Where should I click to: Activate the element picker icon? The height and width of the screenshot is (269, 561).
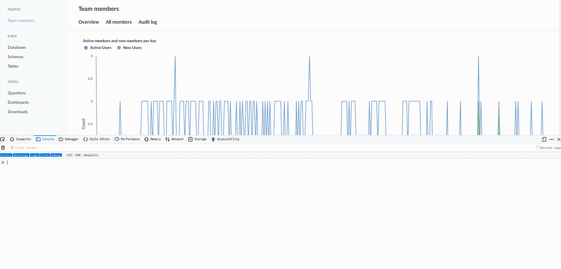pyautogui.click(x=3, y=139)
